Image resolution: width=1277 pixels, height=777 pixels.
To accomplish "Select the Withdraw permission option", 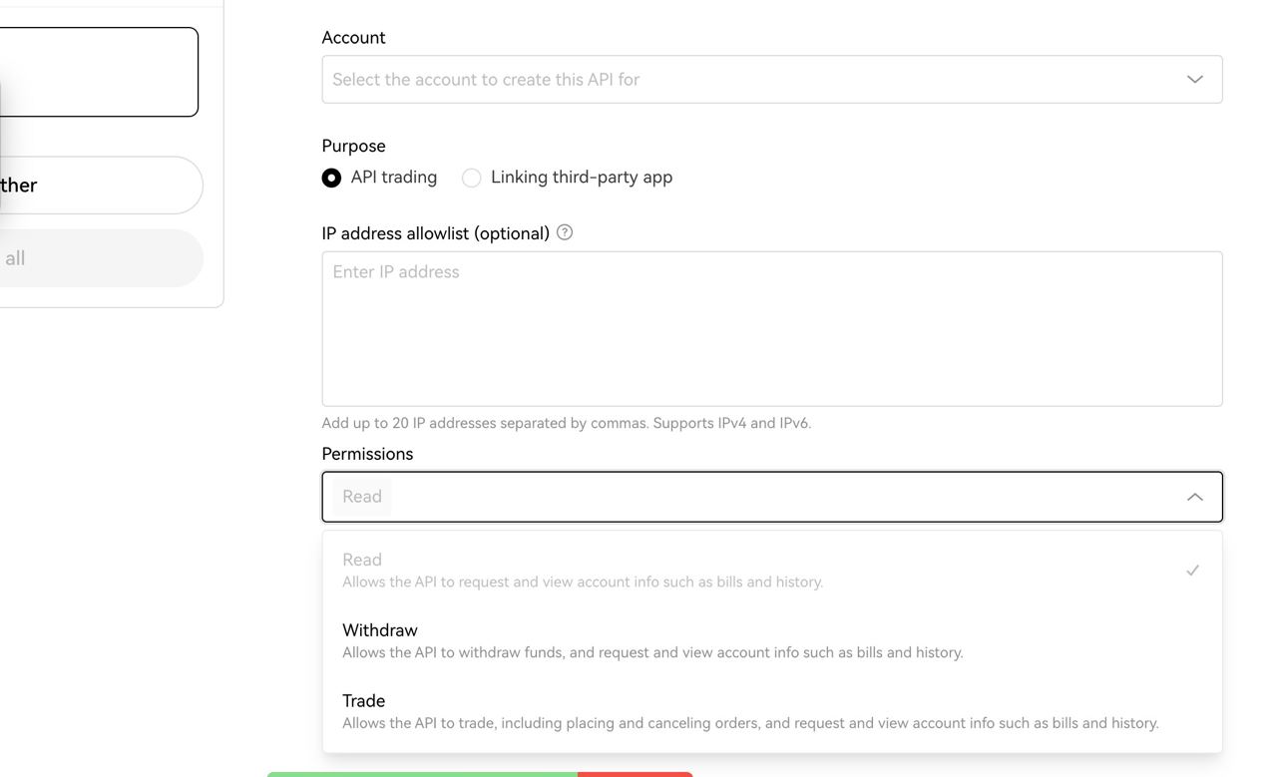I will (651, 640).
